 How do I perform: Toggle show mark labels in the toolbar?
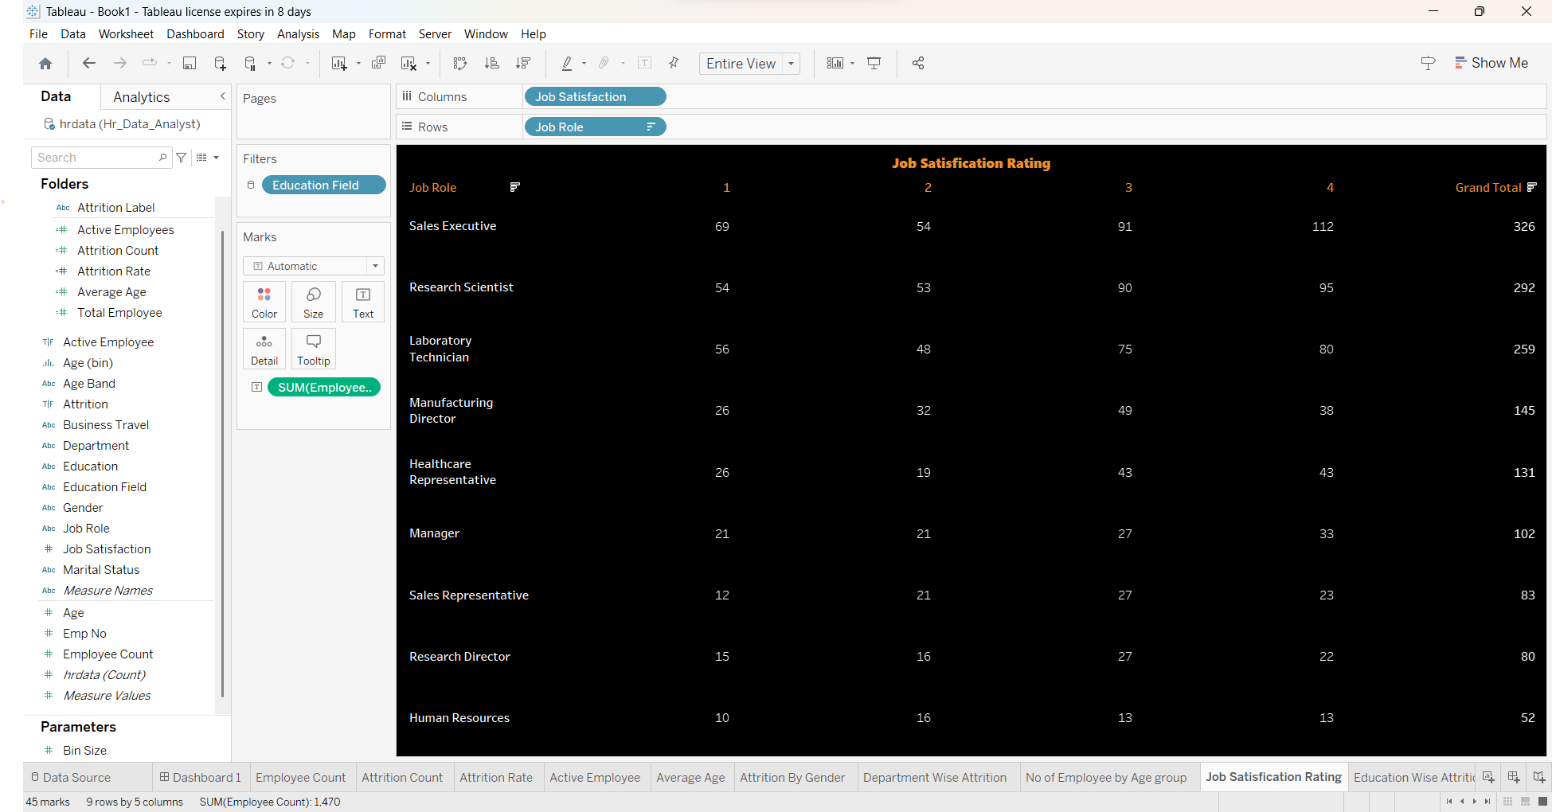click(644, 63)
